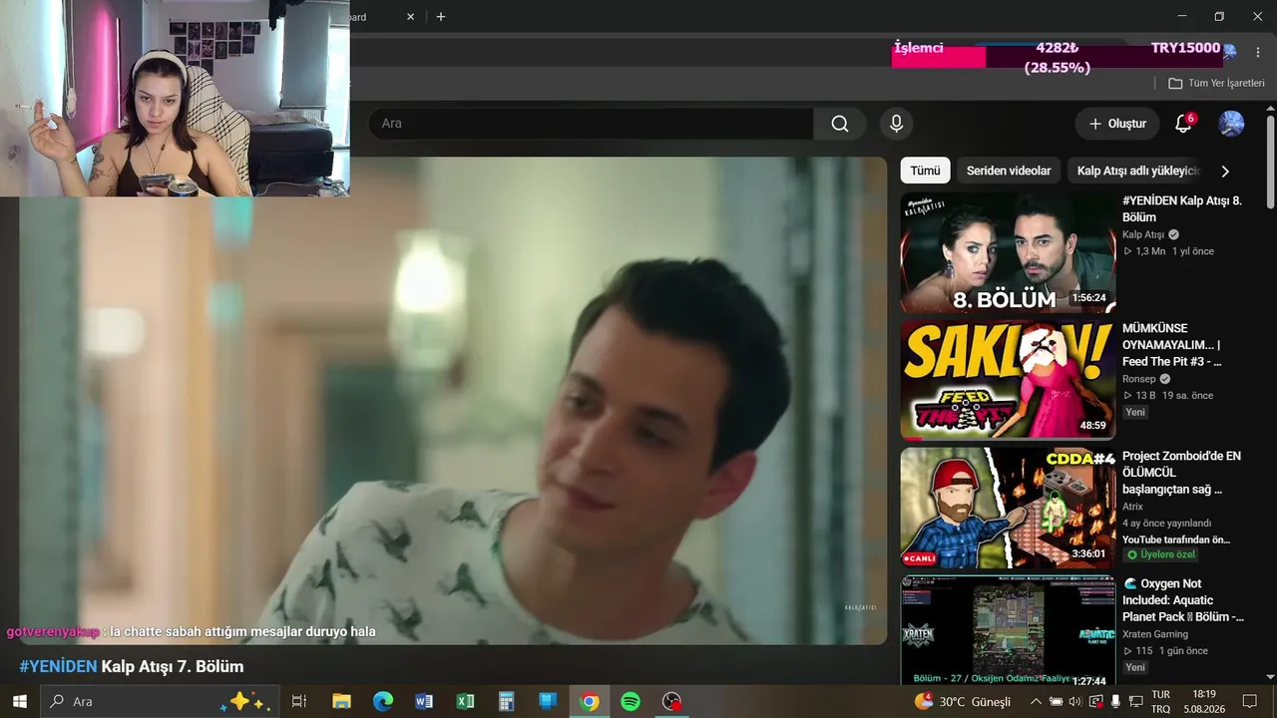1277x718 pixels.
Task: Open Task View in the taskbar
Action: [298, 701]
